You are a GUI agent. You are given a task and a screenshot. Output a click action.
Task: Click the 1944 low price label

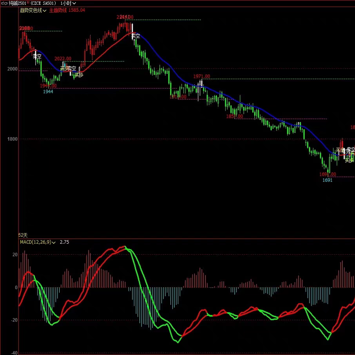(x=48, y=91)
